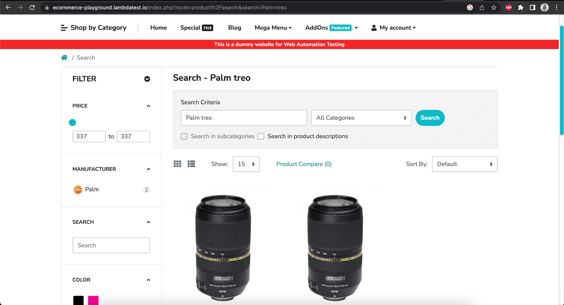Image resolution: width=564 pixels, height=305 pixels.
Task: Enable Search in product descriptions checkbox
Action: coord(261,136)
